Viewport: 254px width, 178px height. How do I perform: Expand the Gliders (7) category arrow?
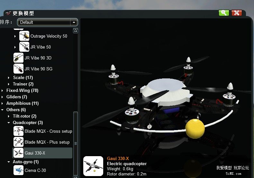click(2, 97)
